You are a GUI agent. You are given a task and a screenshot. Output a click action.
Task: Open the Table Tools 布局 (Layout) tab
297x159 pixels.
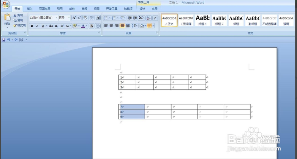[x=154, y=9]
